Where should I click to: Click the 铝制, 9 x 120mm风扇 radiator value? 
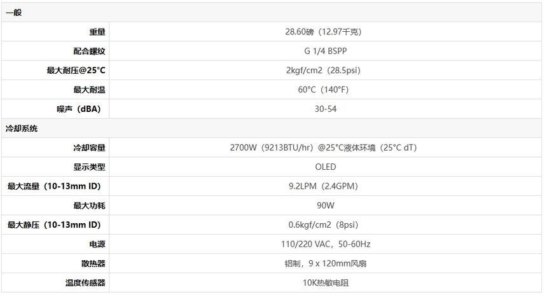tap(326, 263)
